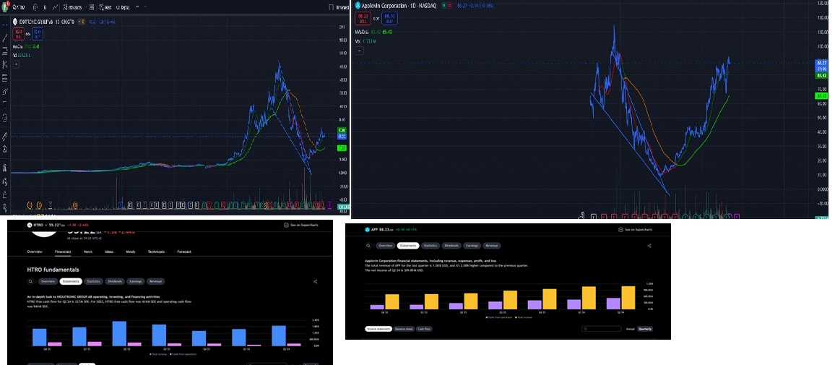This screenshot has width=835, height=365.
Task: Toggle Funds from operations legend in APP chart
Action: [499, 317]
